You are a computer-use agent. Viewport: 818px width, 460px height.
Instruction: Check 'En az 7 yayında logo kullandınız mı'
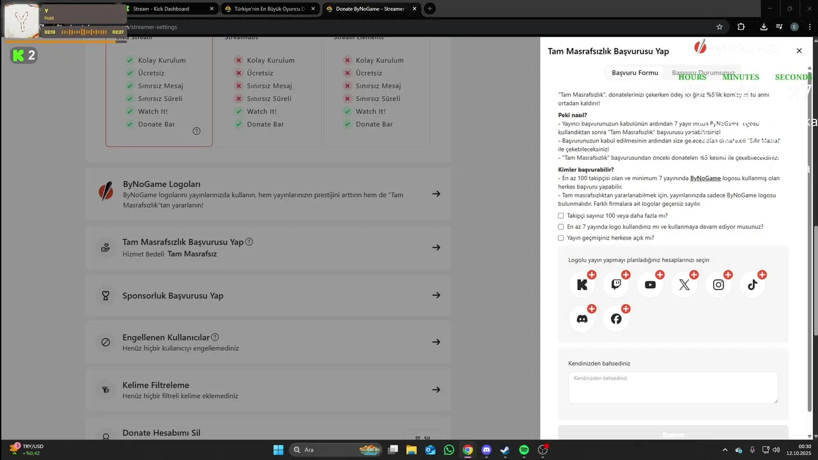coord(561,227)
